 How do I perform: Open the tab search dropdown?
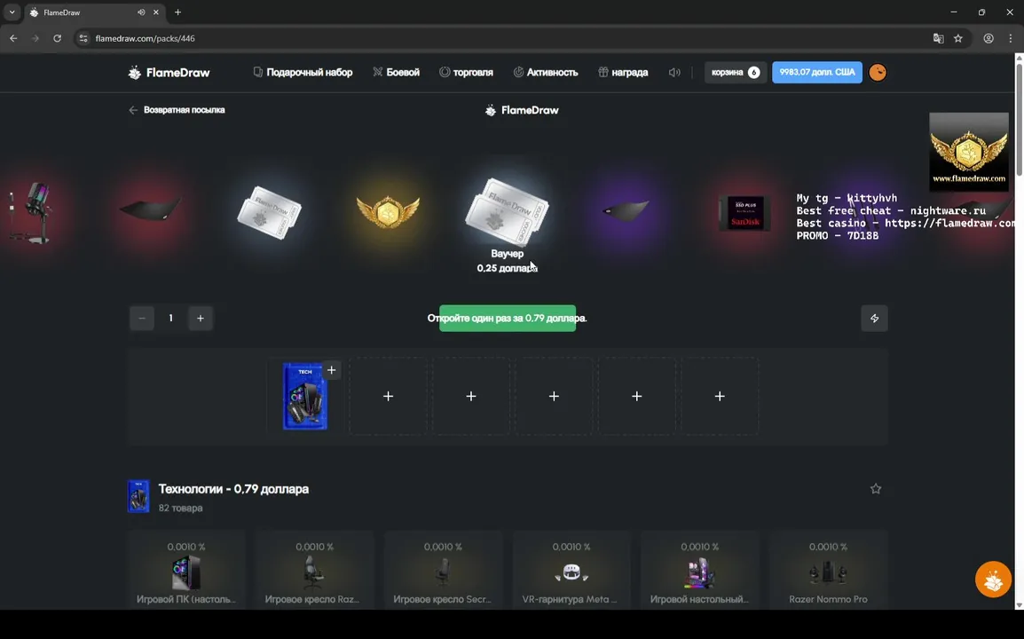click(x=12, y=12)
